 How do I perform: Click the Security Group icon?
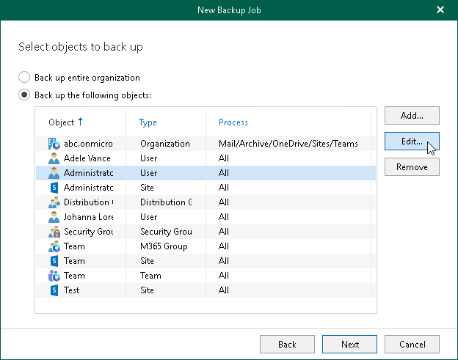[x=53, y=232]
